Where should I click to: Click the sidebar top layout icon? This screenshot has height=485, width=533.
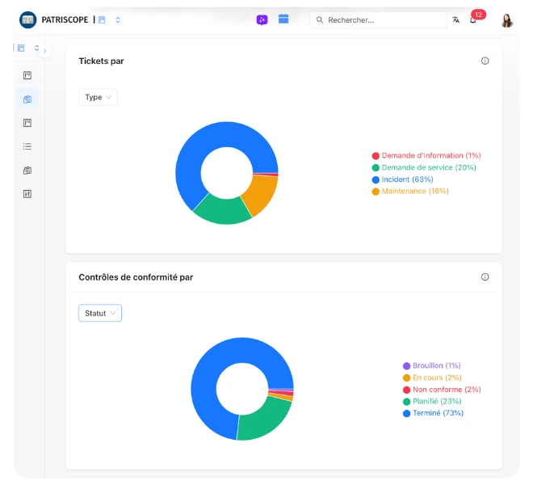[21, 48]
